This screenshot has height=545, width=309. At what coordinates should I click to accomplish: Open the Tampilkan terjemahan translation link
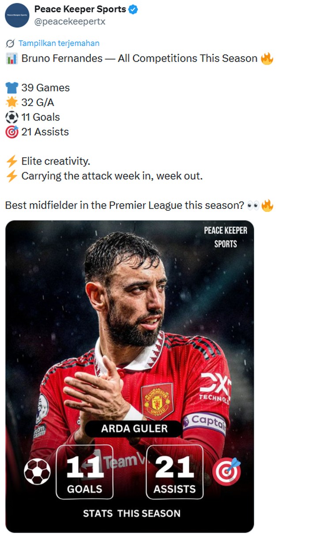59,43
